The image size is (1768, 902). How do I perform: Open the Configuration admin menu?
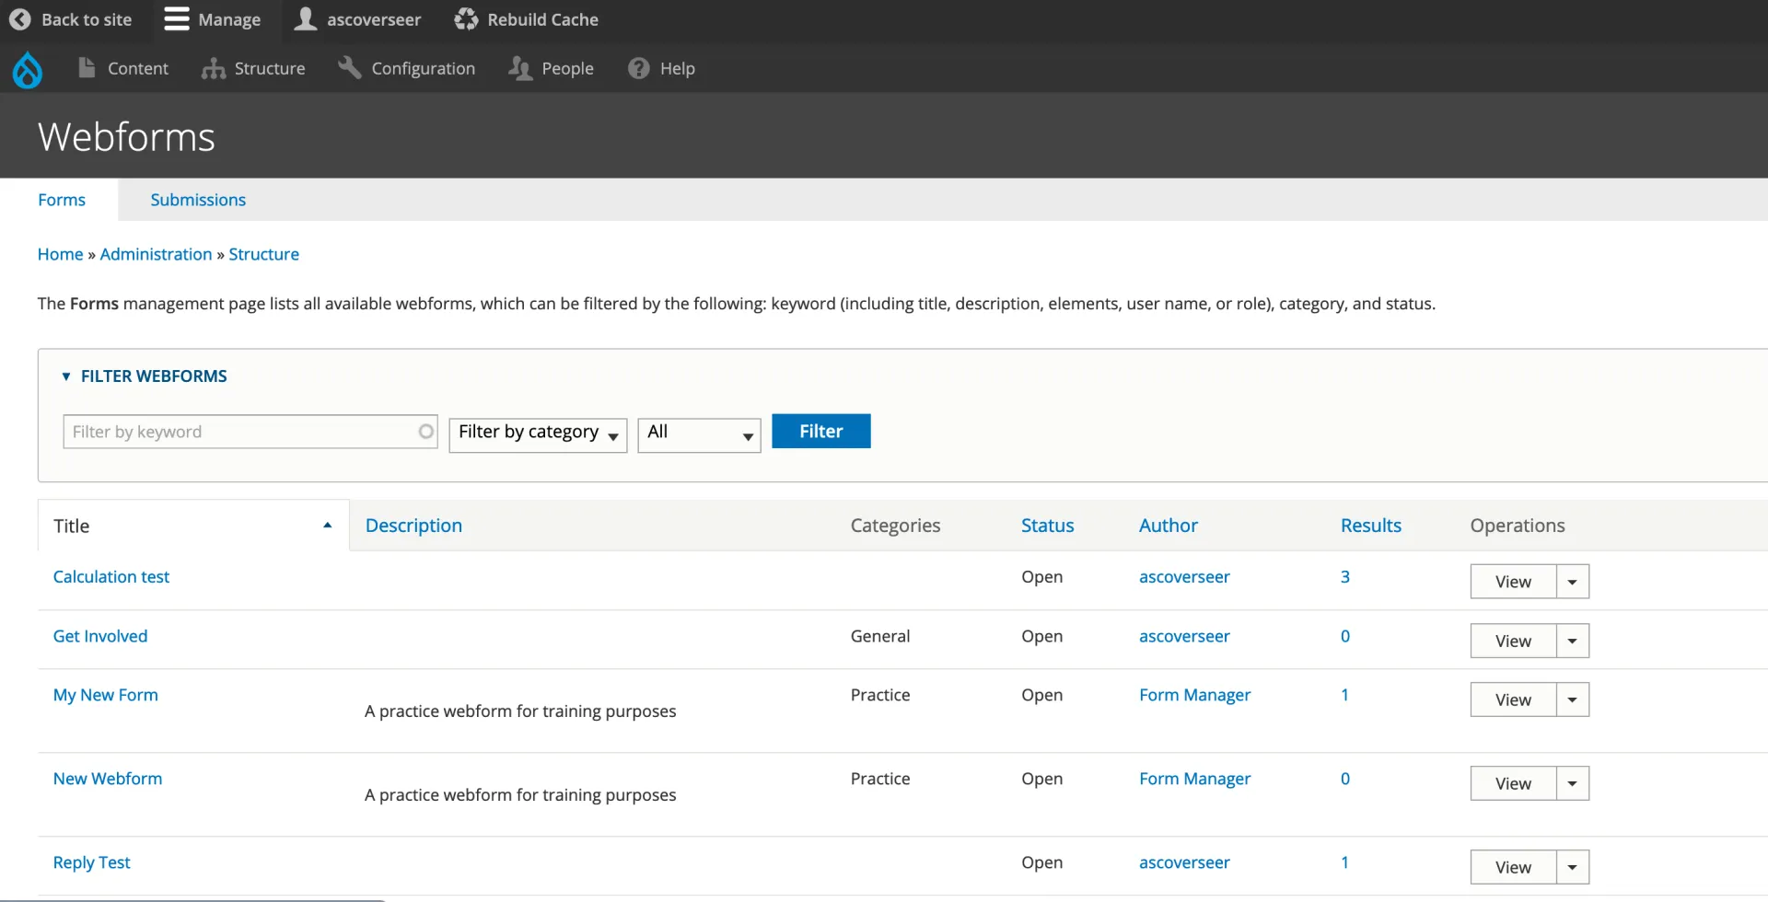click(406, 68)
